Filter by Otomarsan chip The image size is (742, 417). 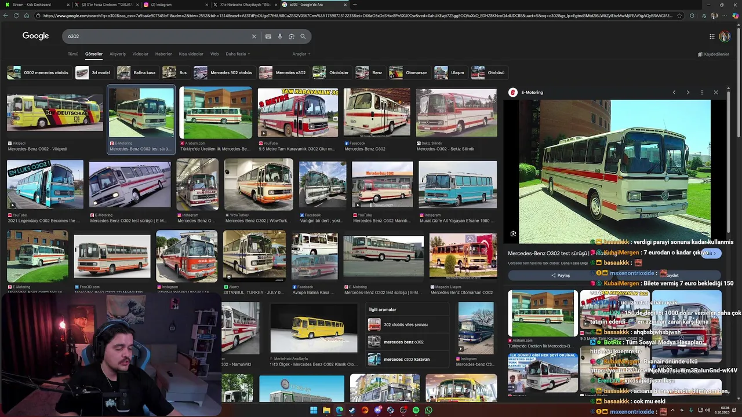410,72
